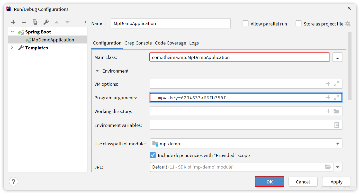The height and width of the screenshot is (194, 360).
Task: Move configuration down arrow
Action: (67, 22)
